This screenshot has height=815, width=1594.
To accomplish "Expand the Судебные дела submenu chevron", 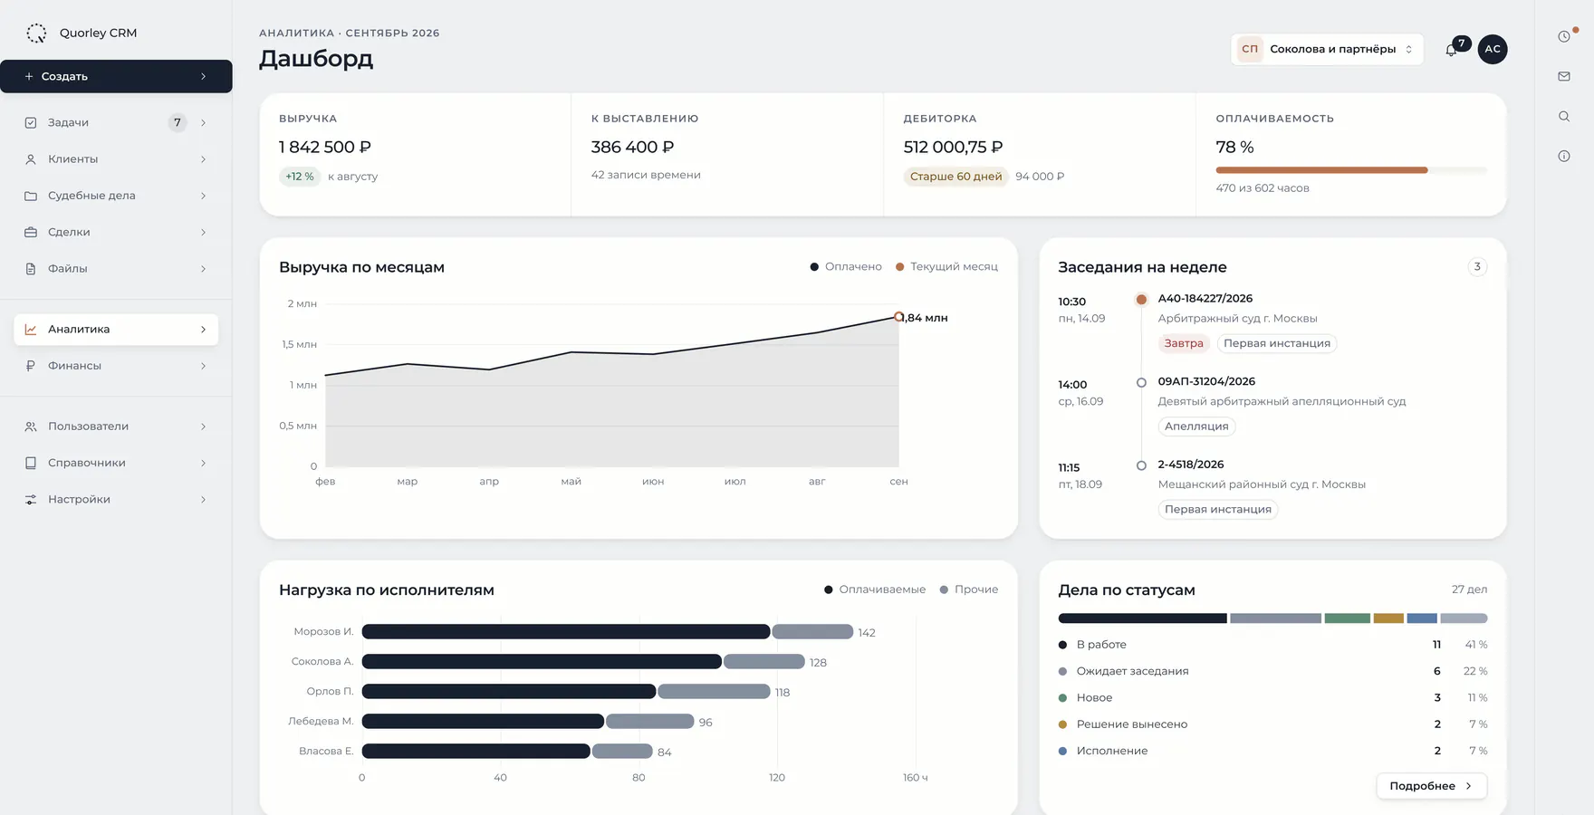I will pyautogui.click(x=203, y=196).
